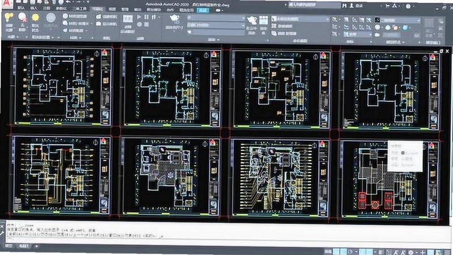Open the Render Gallery icon
The image size is (453, 255).
tap(263, 20)
